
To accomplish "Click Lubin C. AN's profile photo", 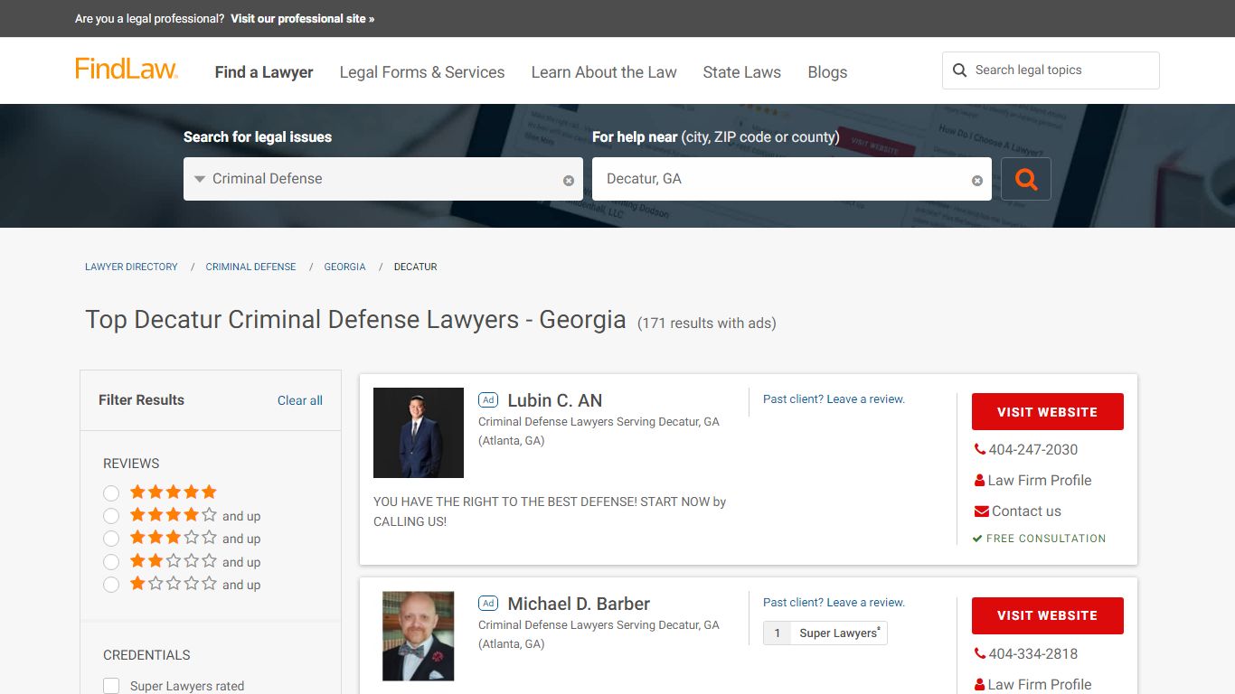I will click(x=419, y=433).
